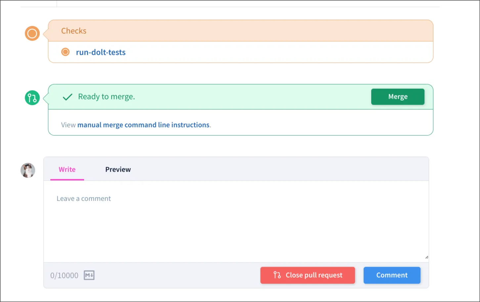Click the Ready to merge status text
The height and width of the screenshot is (302, 480).
107,97
